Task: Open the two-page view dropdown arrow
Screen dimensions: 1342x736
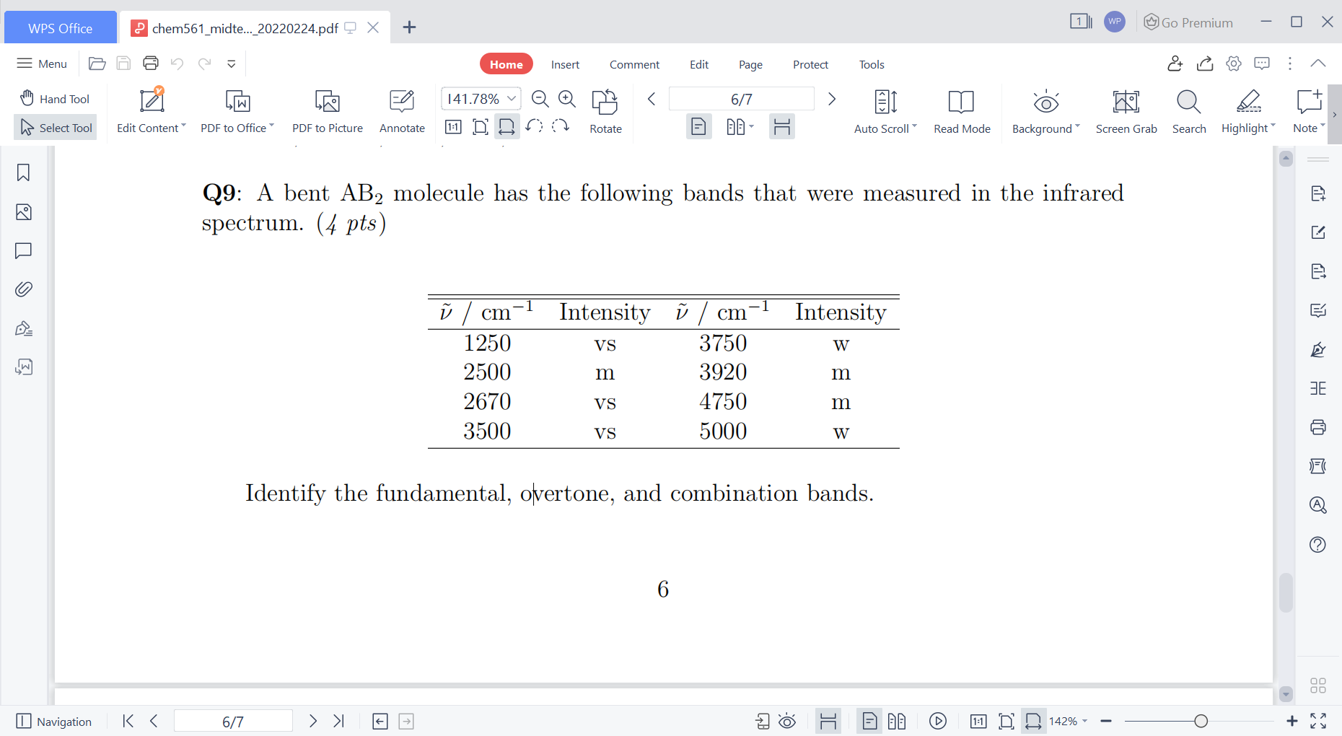Action: [x=750, y=126]
